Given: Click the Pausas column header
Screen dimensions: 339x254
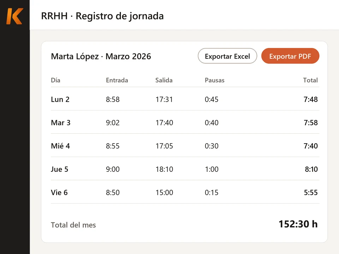Looking at the screenshot, I should click(x=215, y=80).
